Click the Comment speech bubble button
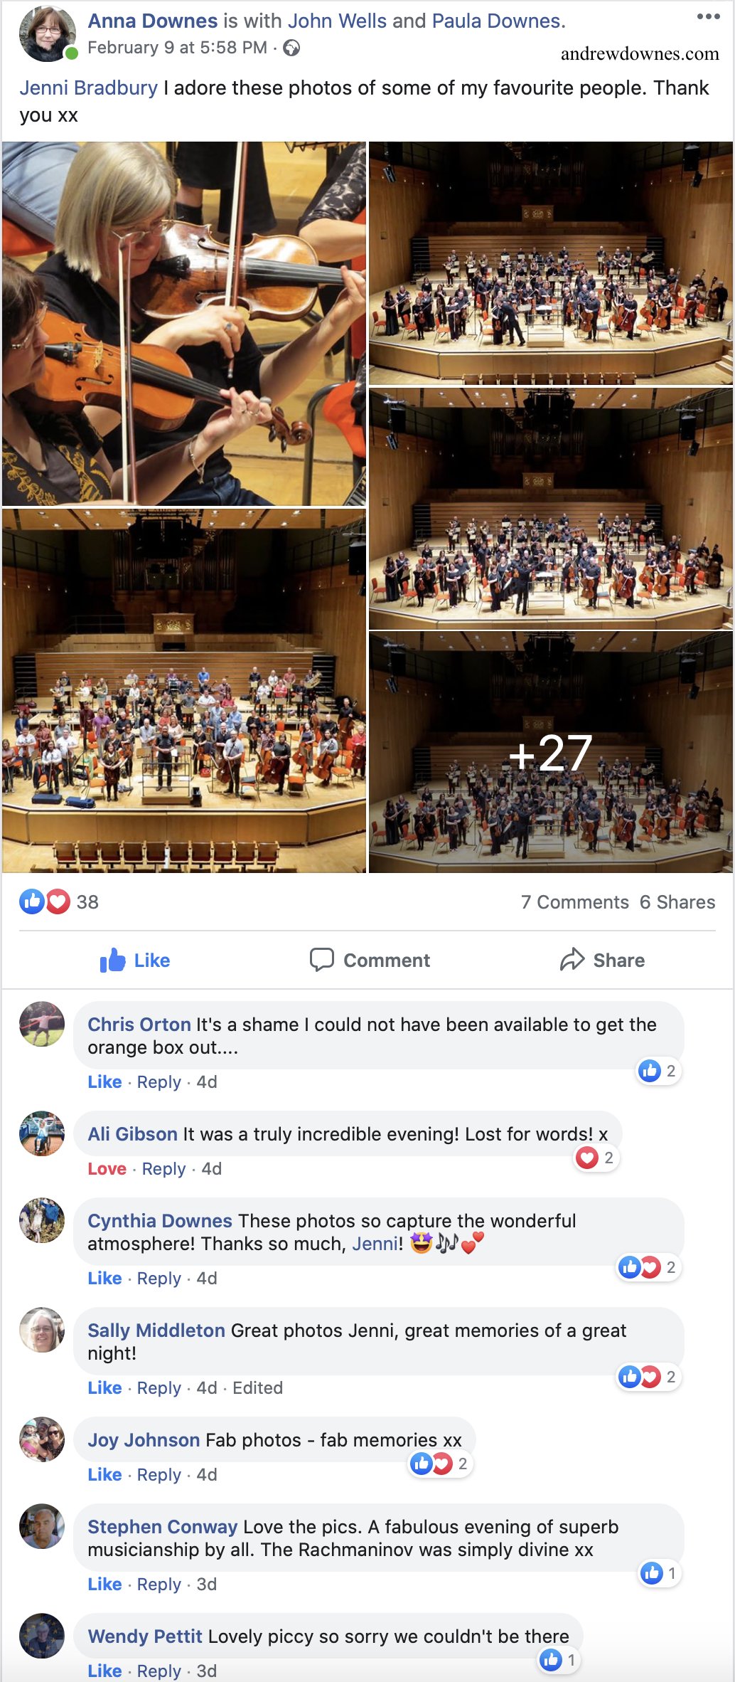 (370, 961)
